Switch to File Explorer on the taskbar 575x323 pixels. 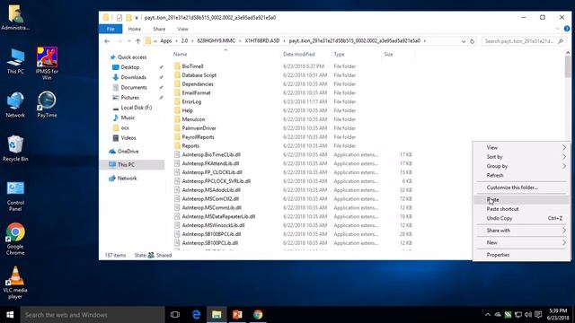(217, 315)
